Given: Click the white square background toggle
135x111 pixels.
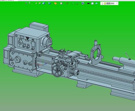Looking at the screenshot, I should pyautogui.click(x=92, y=3).
